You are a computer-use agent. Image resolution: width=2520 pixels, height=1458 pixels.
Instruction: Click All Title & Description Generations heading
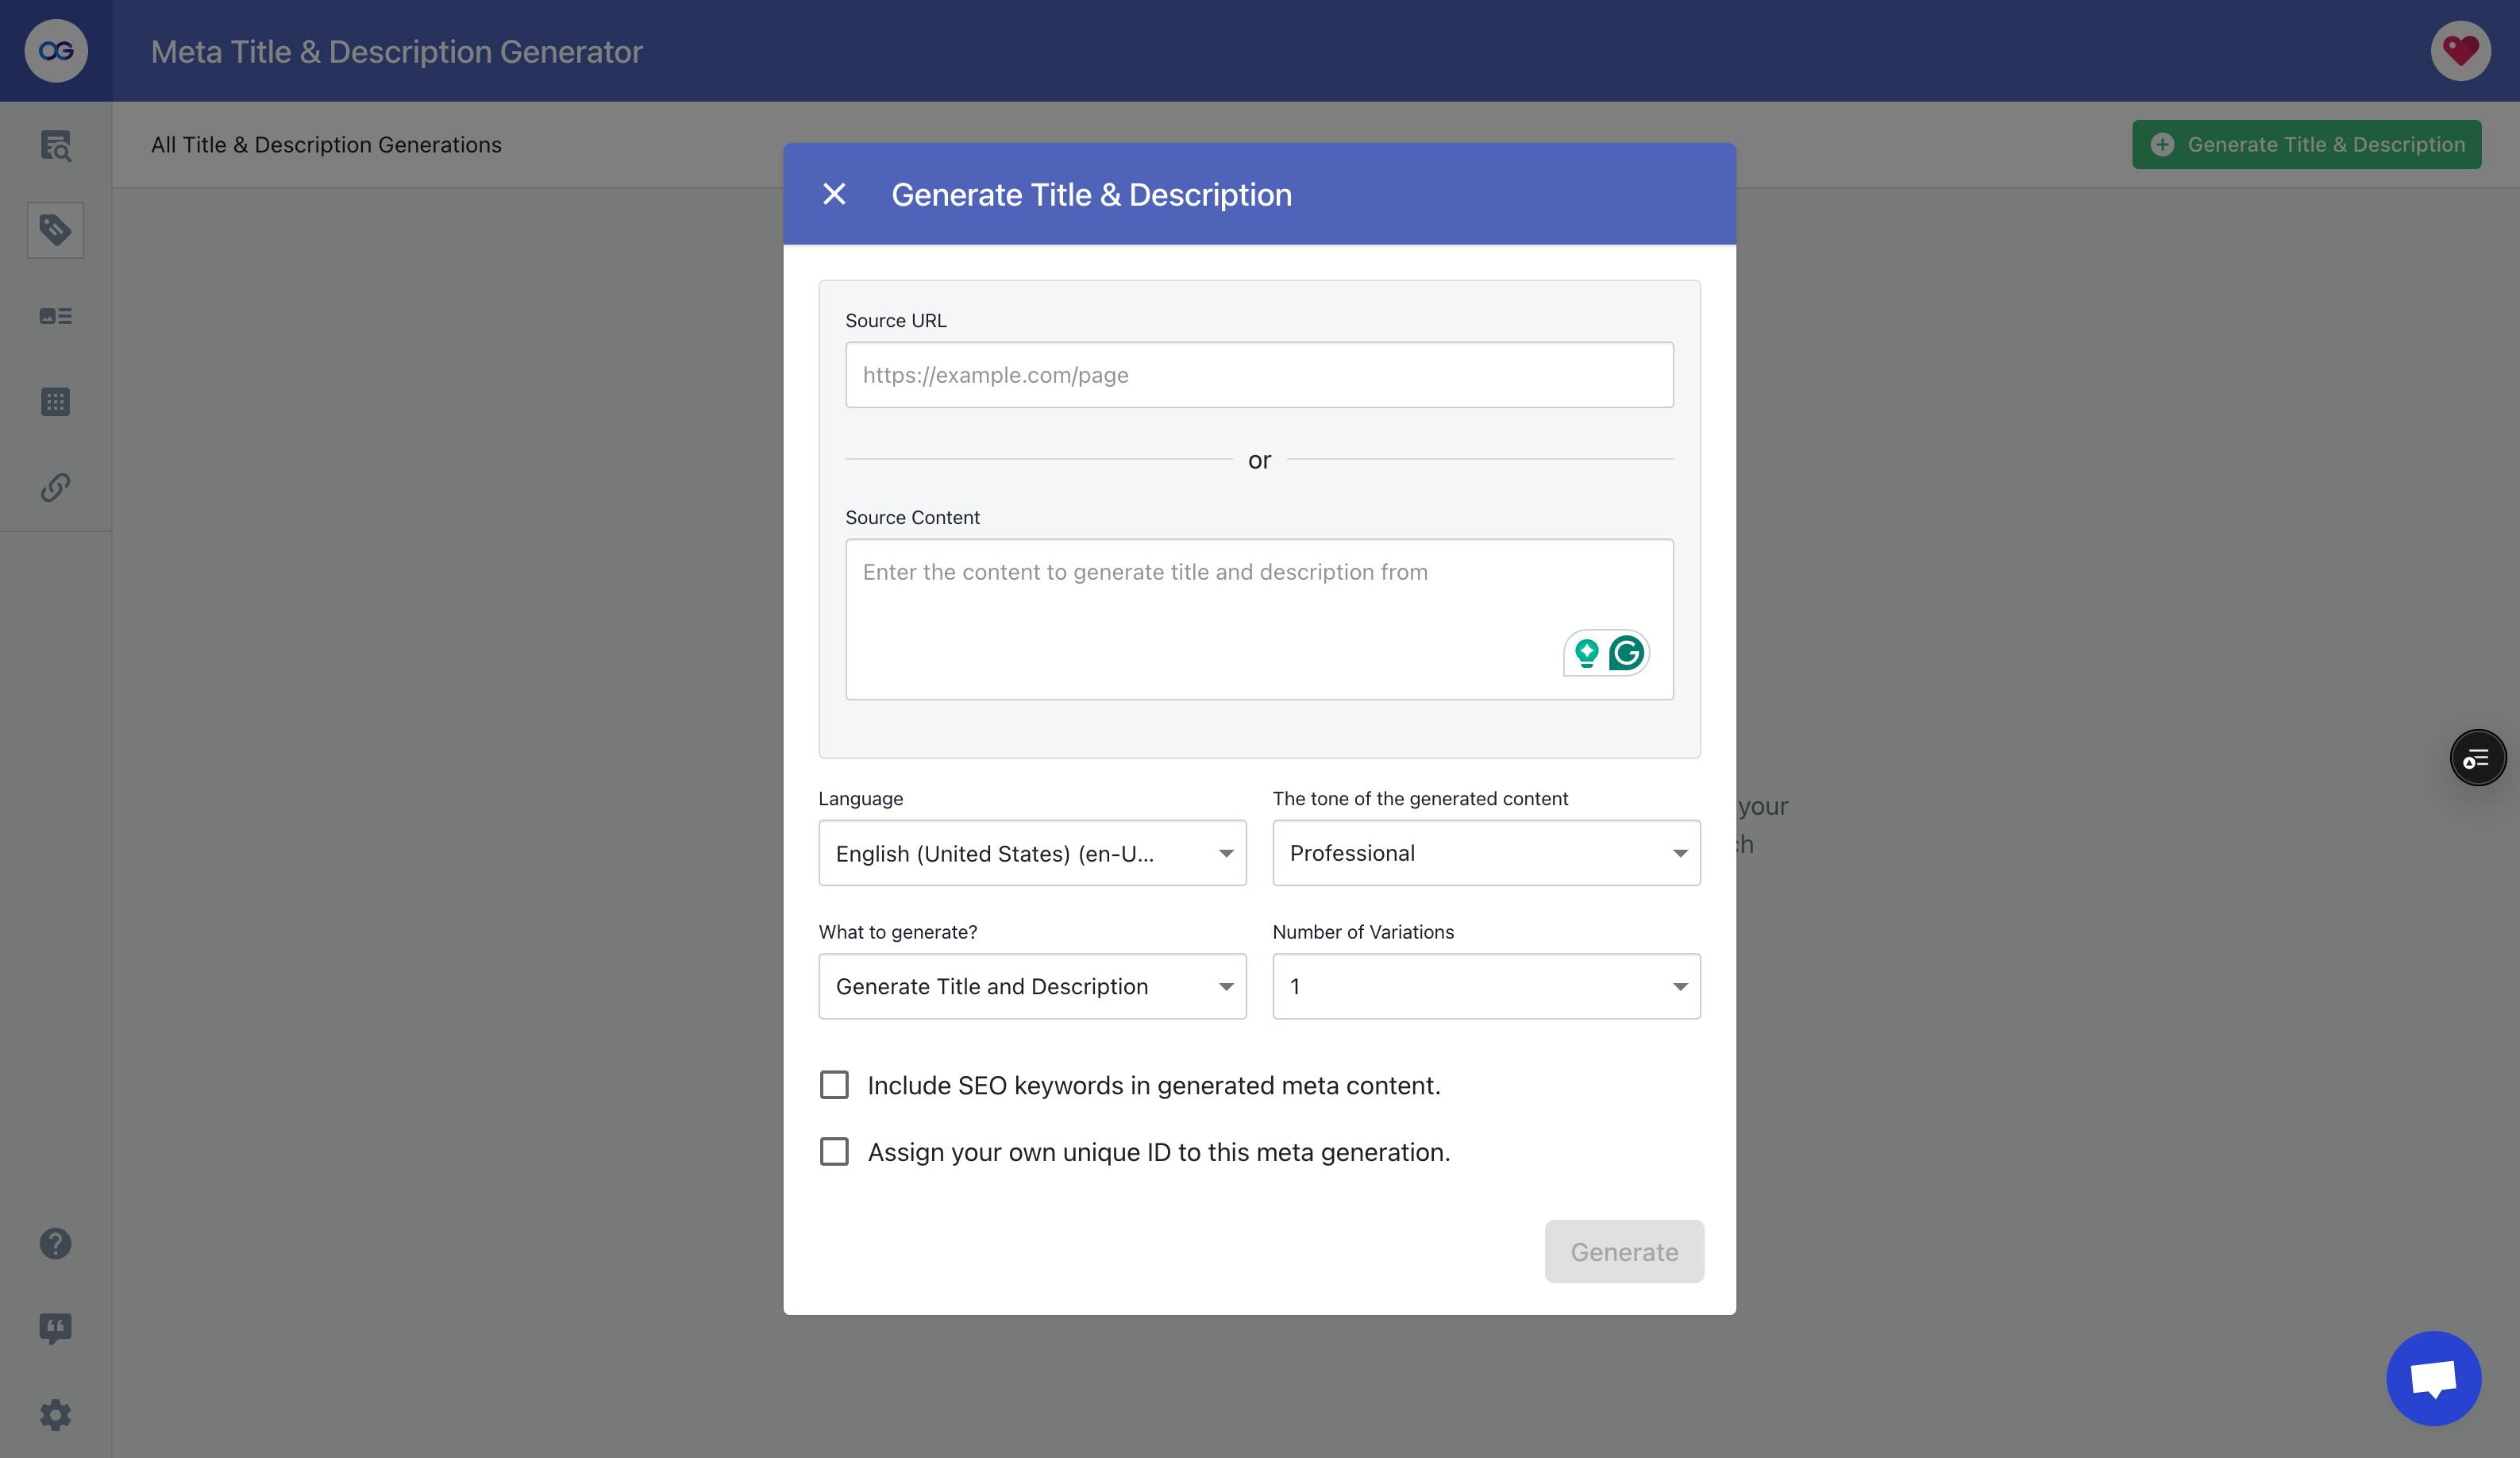click(x=326, y=145)
